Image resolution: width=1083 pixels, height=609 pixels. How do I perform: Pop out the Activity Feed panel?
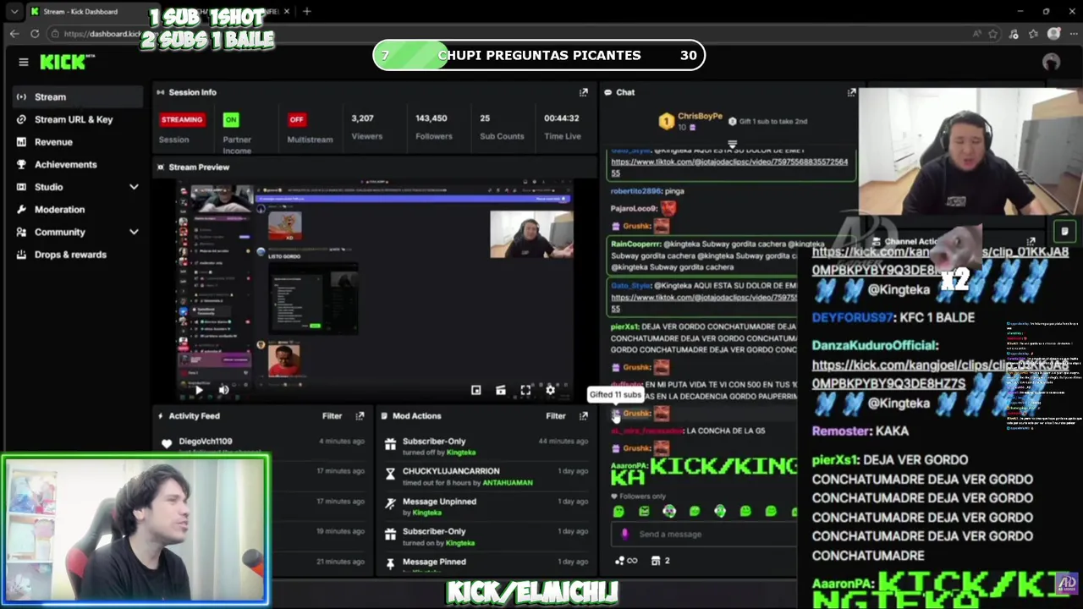(x=360, y=416)
